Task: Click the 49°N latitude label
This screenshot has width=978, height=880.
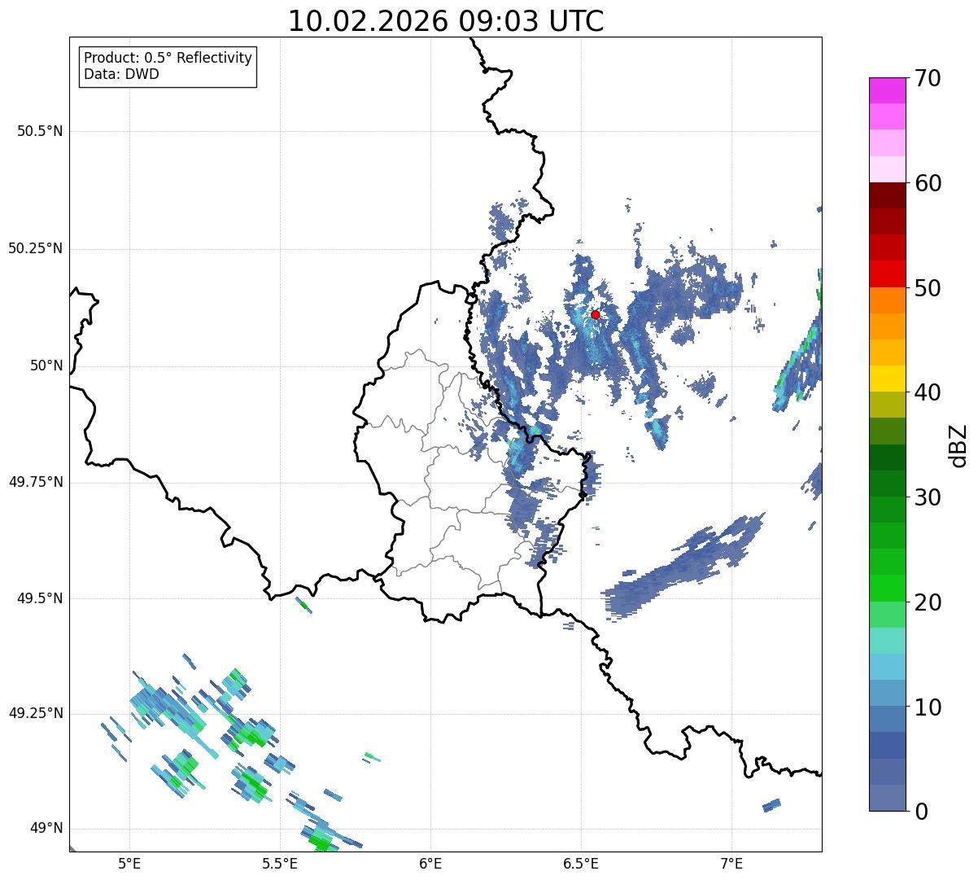Action: tap(46, 828)
